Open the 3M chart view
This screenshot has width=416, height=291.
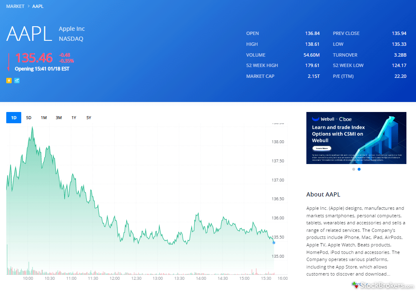point(59,117)
